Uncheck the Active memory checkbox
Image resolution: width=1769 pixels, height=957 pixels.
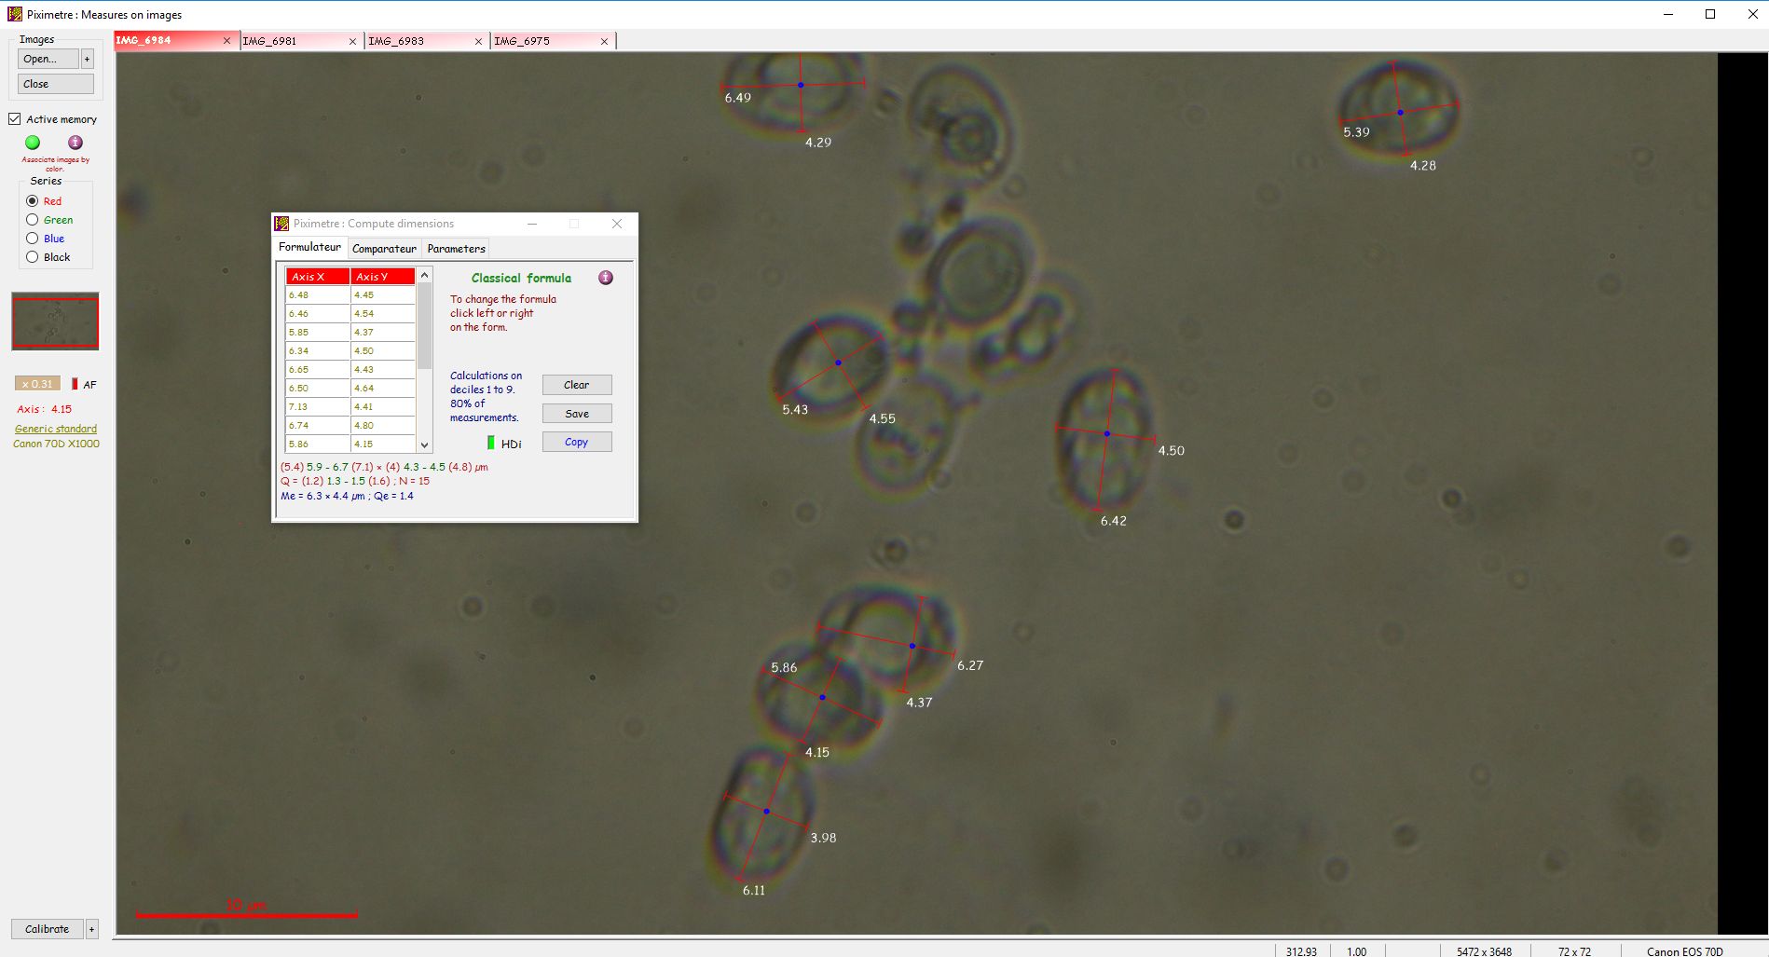(15, 119)
